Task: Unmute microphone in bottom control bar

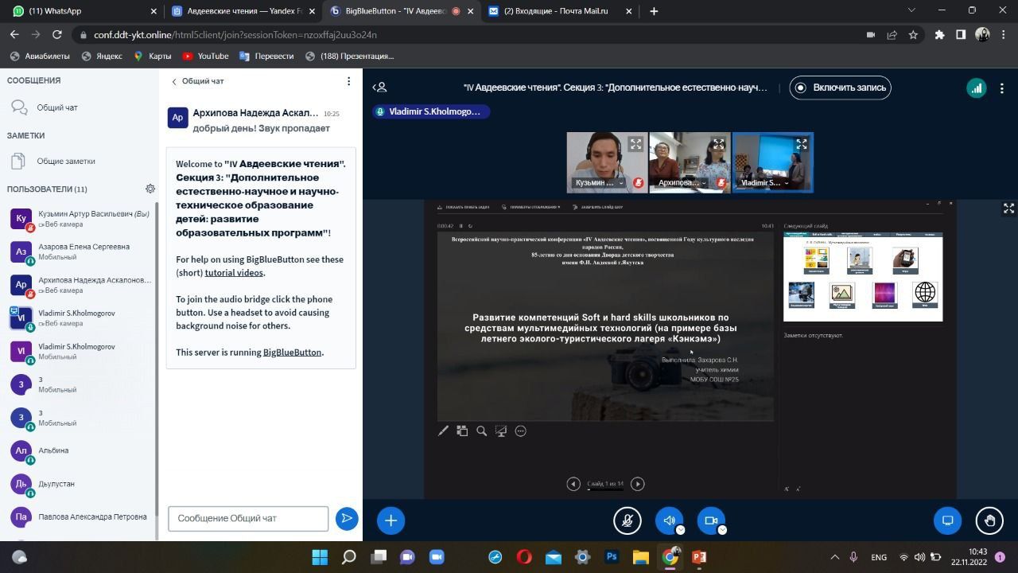Action: coord(628,520)
